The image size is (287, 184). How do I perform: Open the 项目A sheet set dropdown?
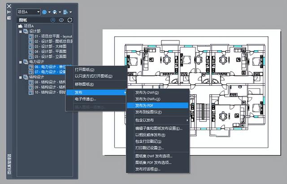point(38,12)
